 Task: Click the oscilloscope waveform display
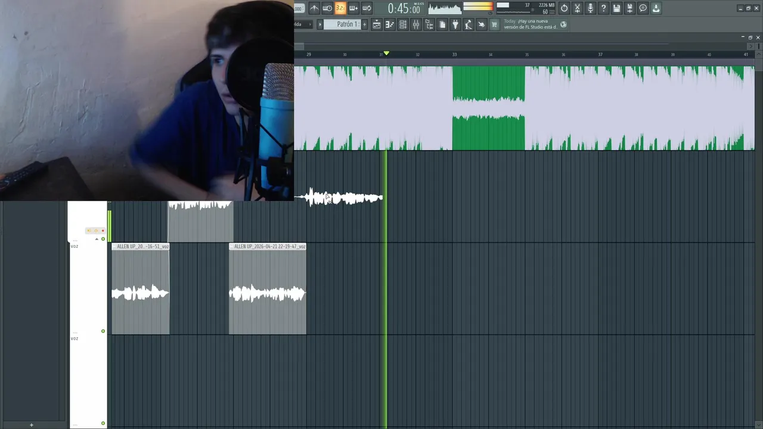pyautogui.click(x=445, y=8)
